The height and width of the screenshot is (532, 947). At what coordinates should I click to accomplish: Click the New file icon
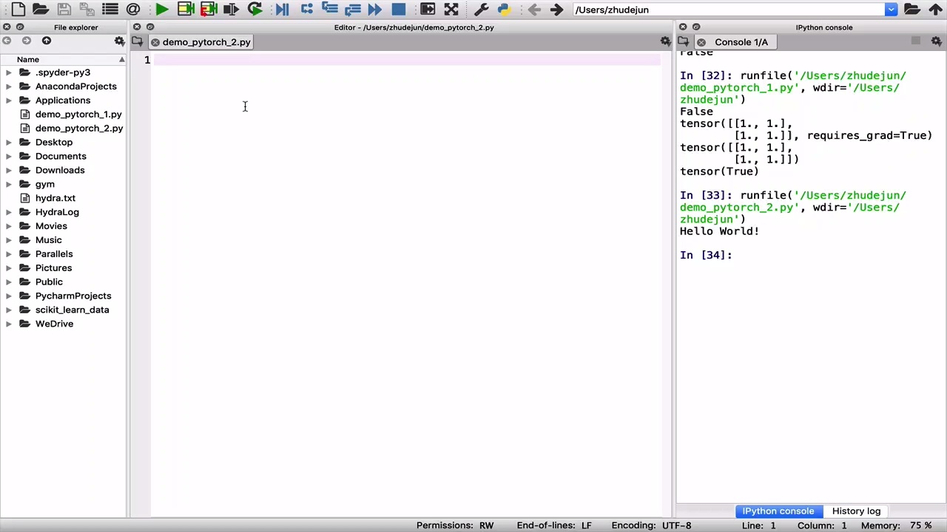pos(18,10)
